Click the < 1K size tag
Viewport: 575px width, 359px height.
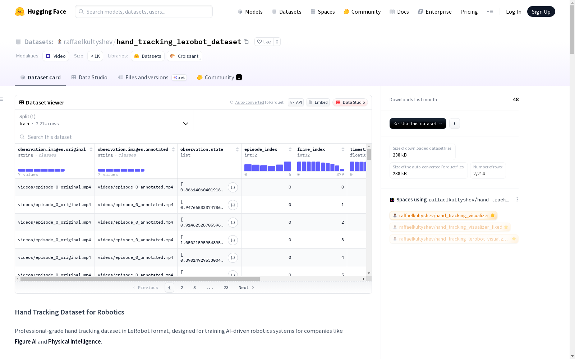coord(95,56)
